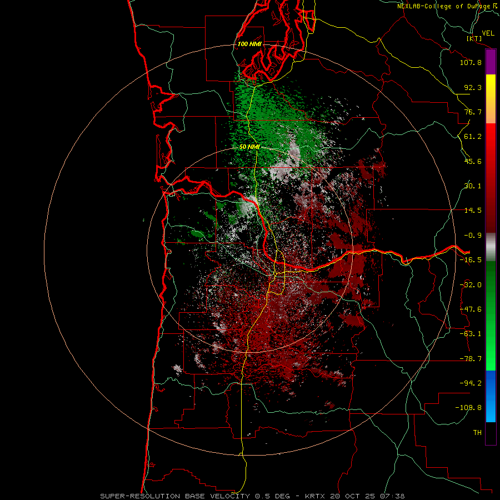
Task: Click the TH label on the legend
Action: 477,433
